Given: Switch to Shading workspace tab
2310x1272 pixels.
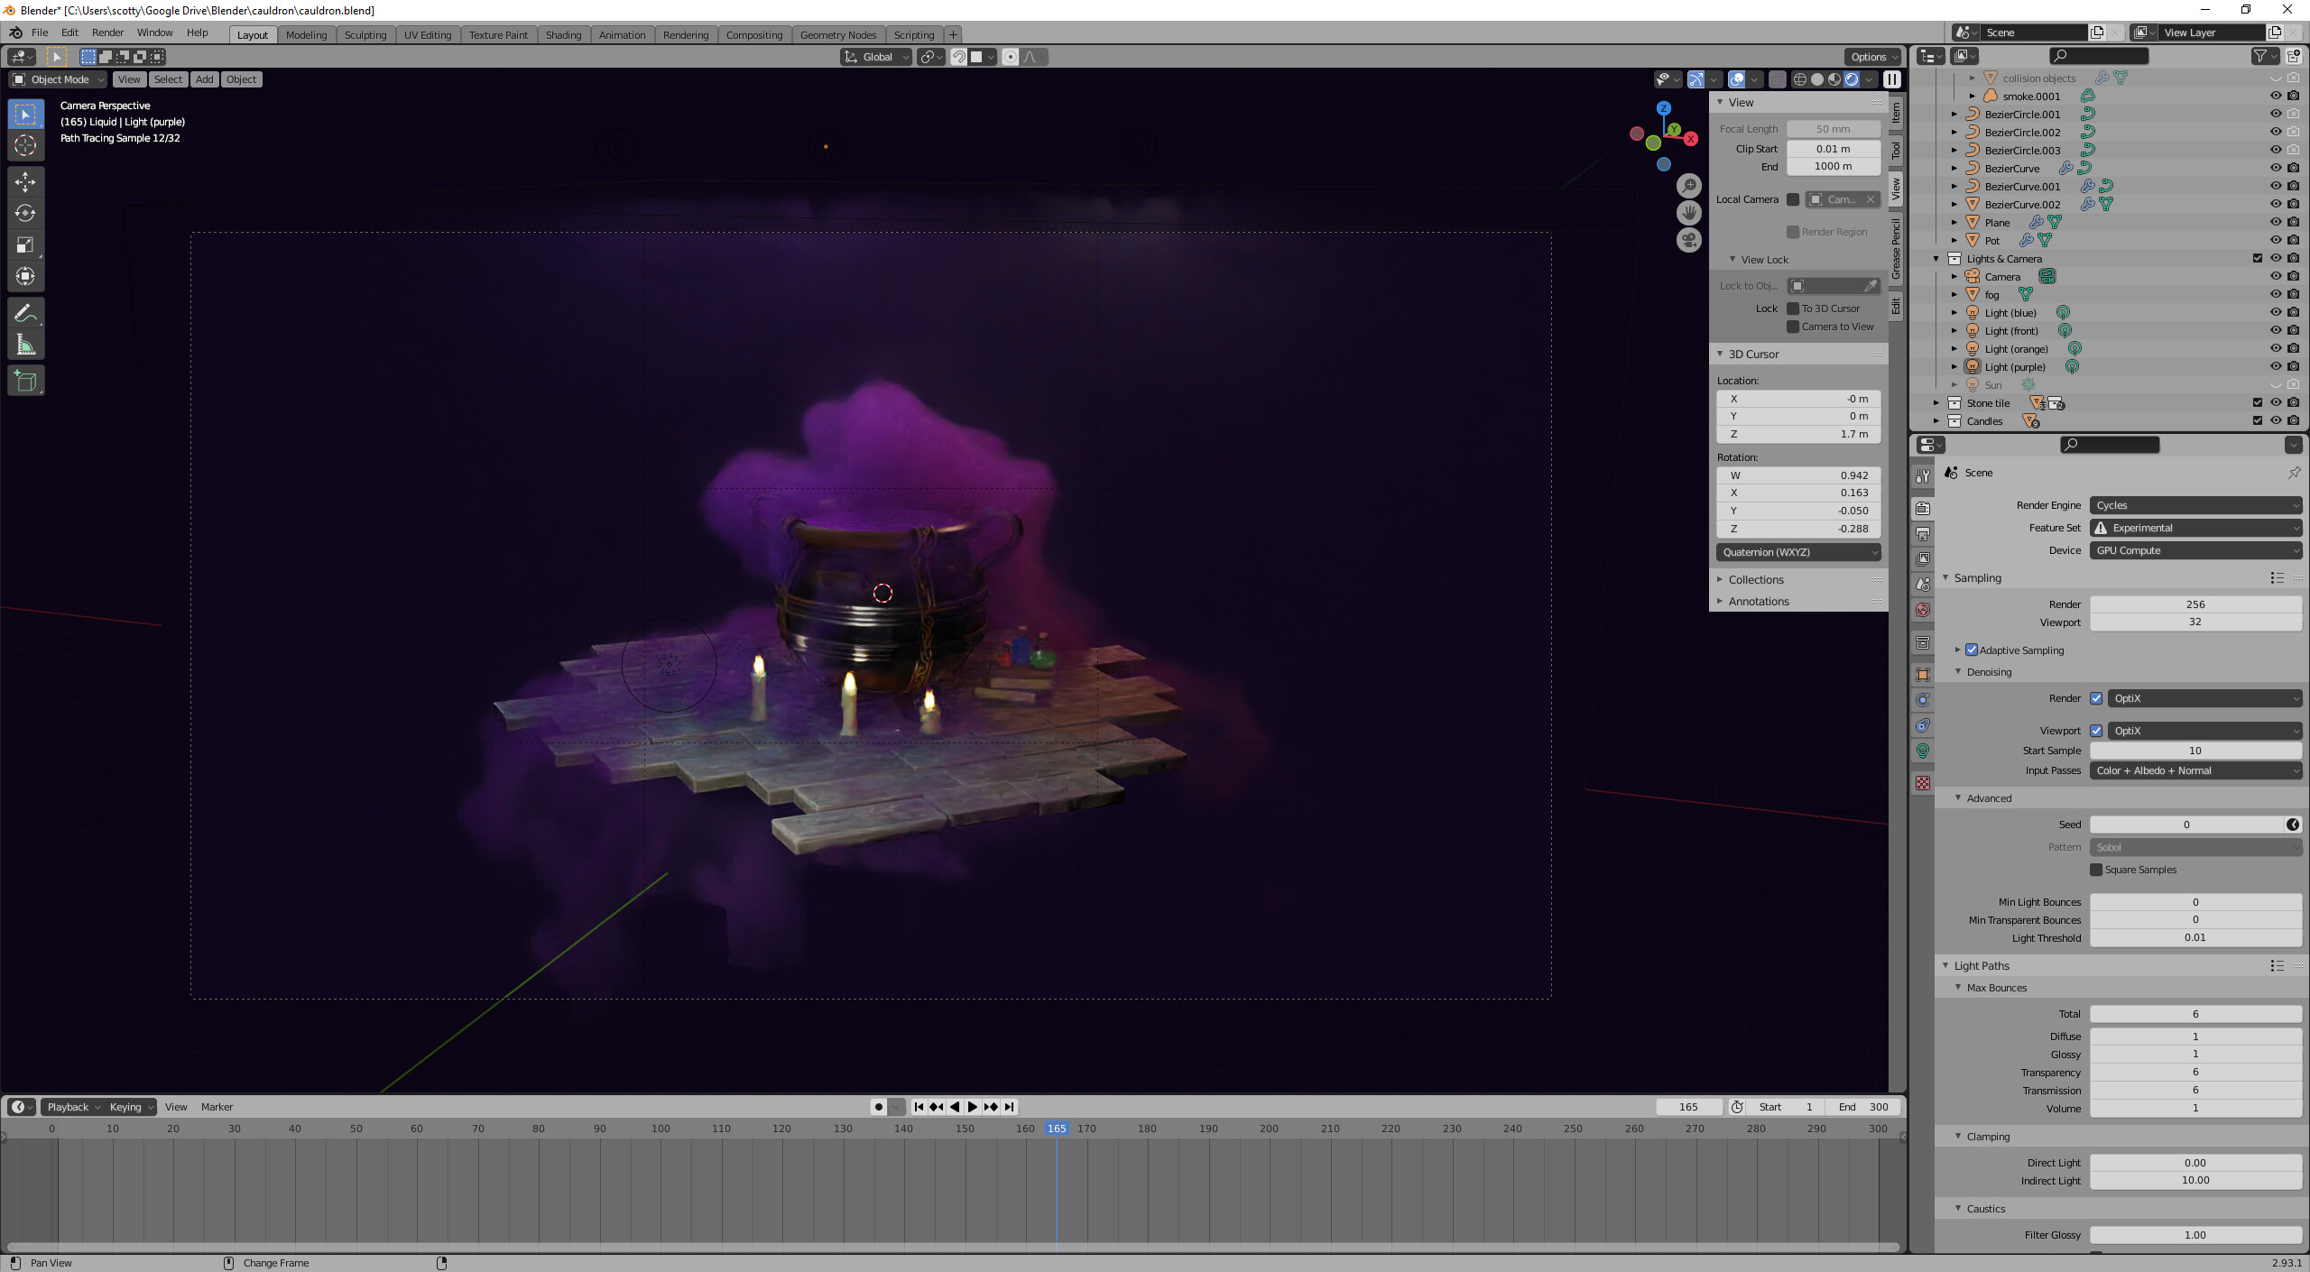Looking at the screenshot, I should pyautogui.click(x=563, y=35).
